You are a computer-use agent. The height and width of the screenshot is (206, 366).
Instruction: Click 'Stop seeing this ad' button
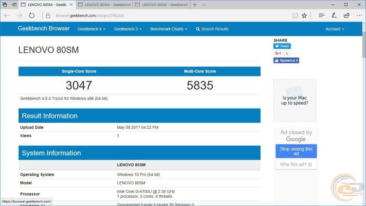coord(296,151)
